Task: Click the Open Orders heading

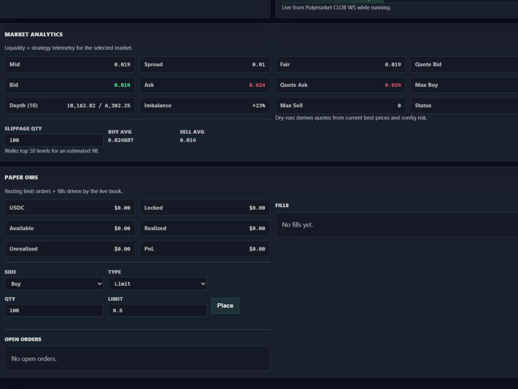Action: tap(23, 339)
